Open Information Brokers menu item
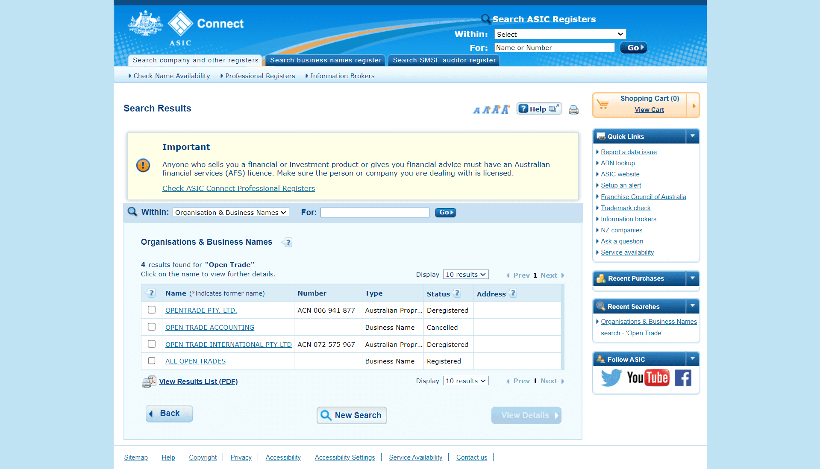 click(x=342, y=76)
